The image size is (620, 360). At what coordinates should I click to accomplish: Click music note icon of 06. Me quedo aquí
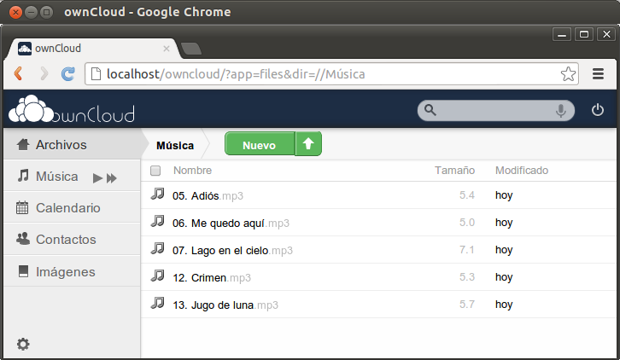point(157,221)
